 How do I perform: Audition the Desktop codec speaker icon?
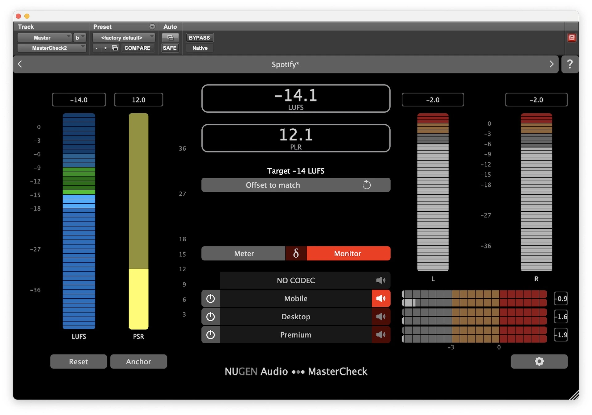pyautogui.click(x=381, y=317)
